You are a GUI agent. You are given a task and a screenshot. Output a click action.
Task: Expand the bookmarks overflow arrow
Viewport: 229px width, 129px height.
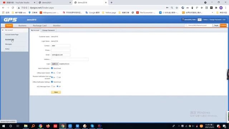click(x=212, y=13)
